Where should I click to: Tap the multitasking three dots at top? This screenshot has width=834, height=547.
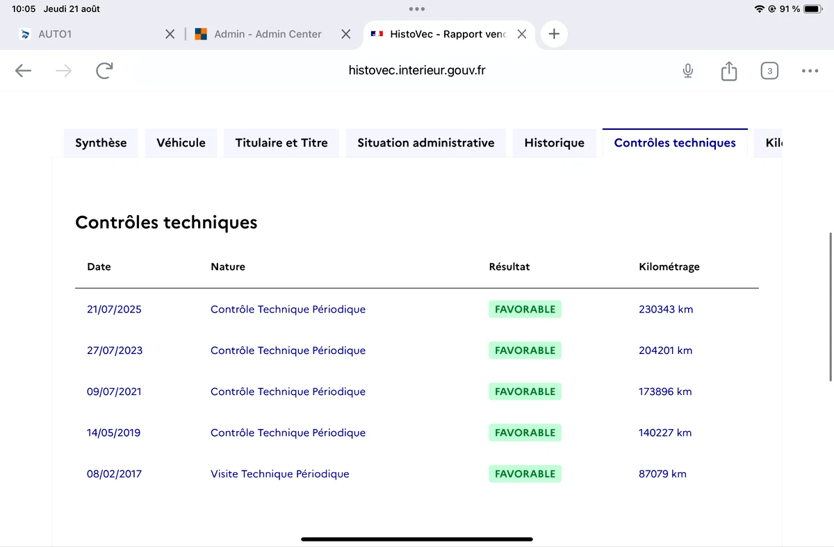(x=417, y=9)
